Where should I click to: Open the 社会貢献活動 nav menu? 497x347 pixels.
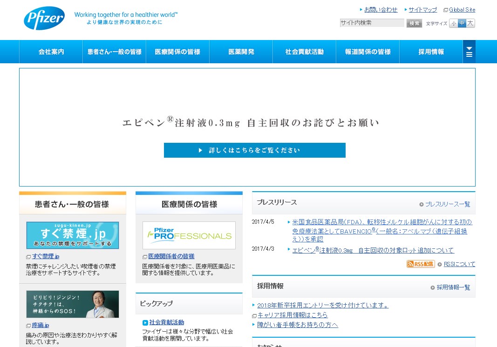(x=304, y=52)
